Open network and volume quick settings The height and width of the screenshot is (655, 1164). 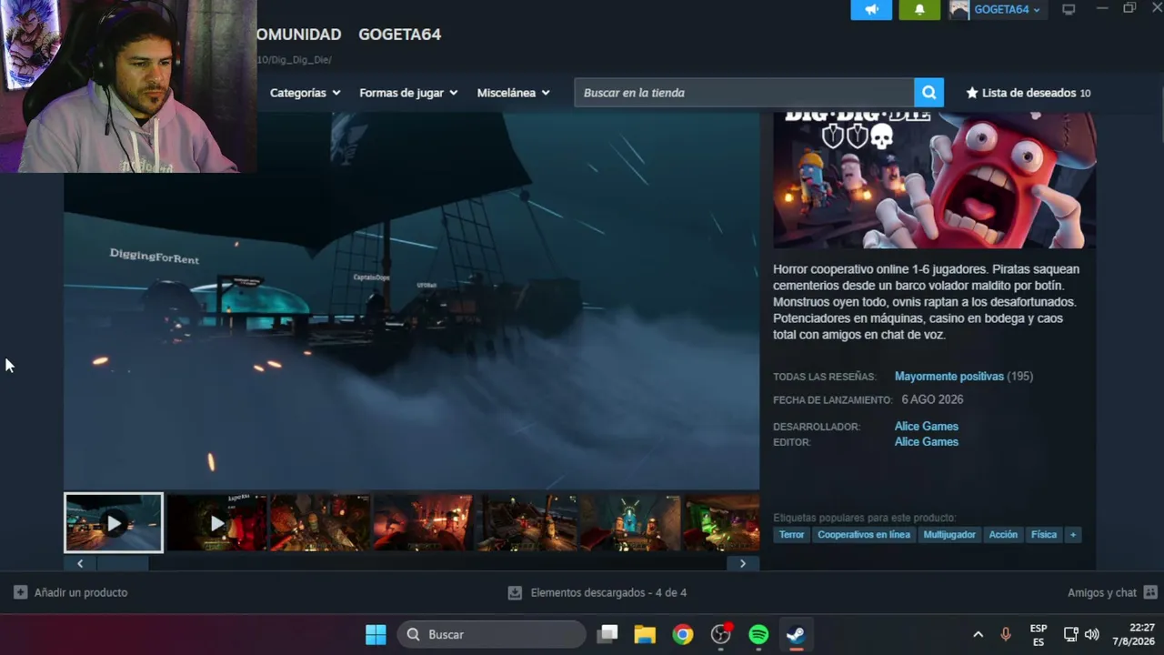click(x=1081, y=634)
